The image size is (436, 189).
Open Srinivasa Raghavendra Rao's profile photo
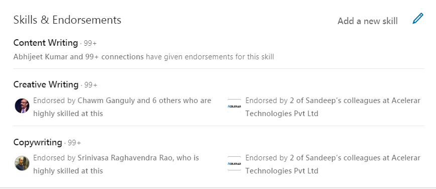[22, 163]
